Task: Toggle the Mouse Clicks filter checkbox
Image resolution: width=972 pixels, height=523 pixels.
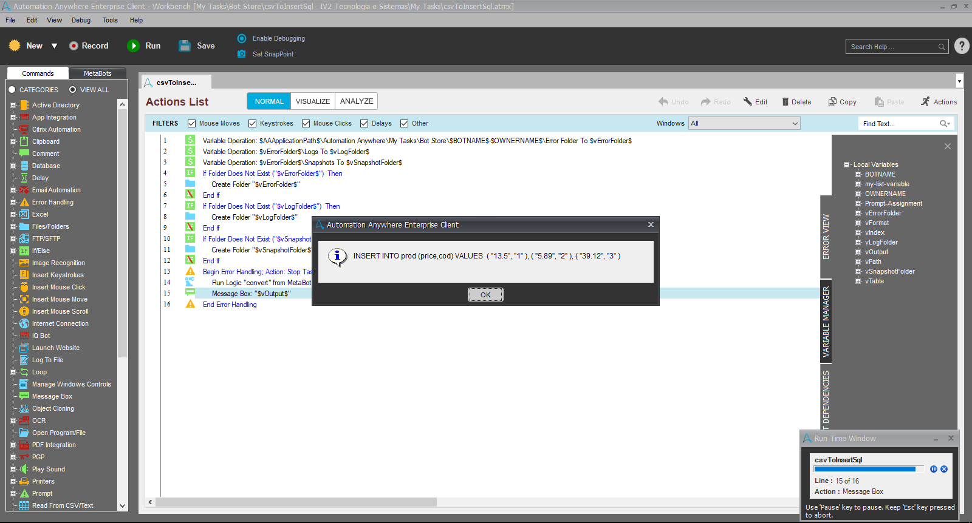Action: tap(306, 124)
